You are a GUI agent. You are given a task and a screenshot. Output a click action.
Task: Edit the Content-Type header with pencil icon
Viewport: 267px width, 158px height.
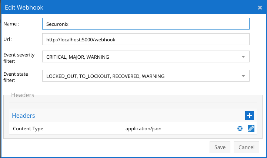pos(251,128)
